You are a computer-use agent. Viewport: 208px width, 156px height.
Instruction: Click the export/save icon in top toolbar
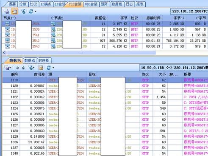pyautogui.click(x=6, y=11)
